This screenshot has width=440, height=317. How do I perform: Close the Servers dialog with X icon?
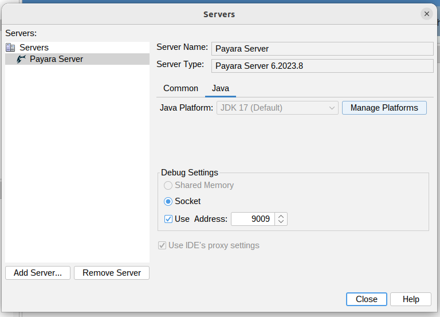426,14
